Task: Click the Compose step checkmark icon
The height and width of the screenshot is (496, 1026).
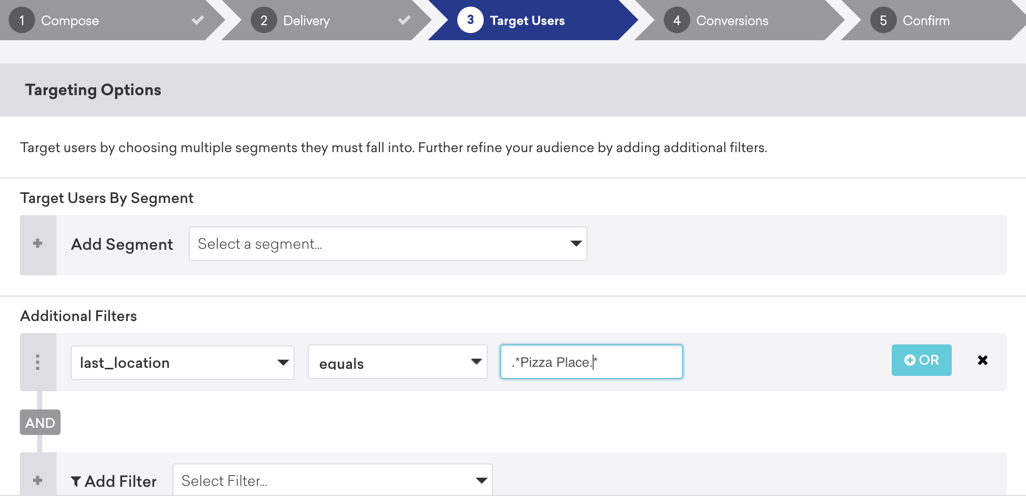Action: (x=198, y=20)
